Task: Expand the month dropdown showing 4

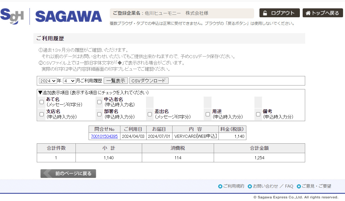Action: [69, 81]
